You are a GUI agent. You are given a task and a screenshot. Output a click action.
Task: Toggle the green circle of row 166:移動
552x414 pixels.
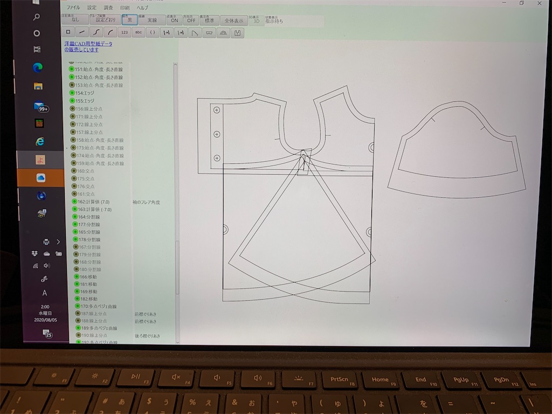pos(77,277)
